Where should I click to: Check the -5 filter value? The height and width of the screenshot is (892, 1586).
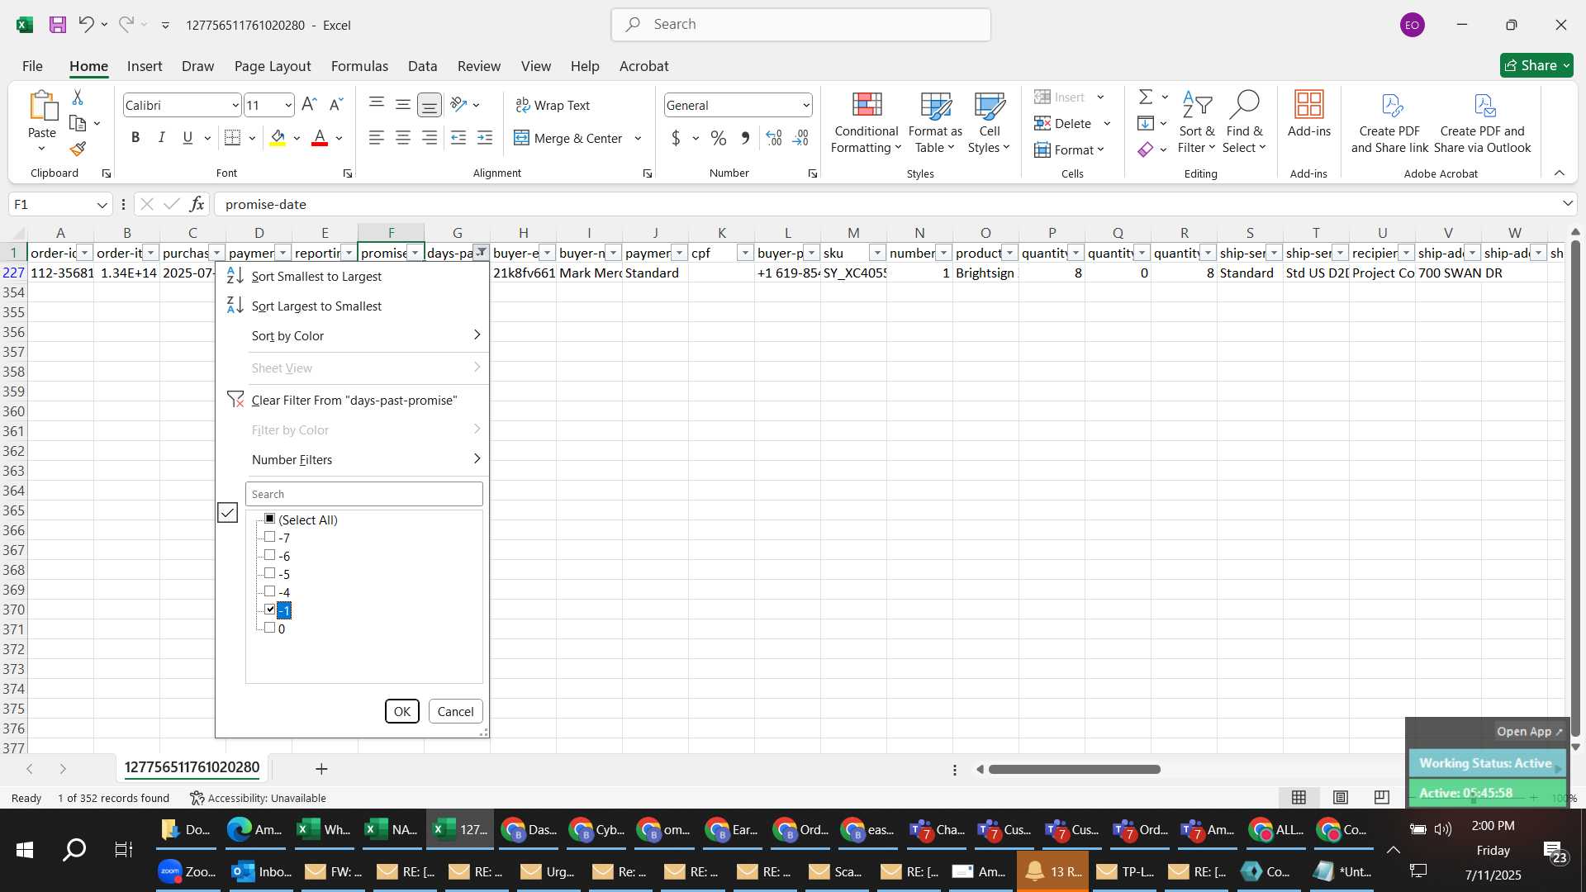[x=269, y=573]
